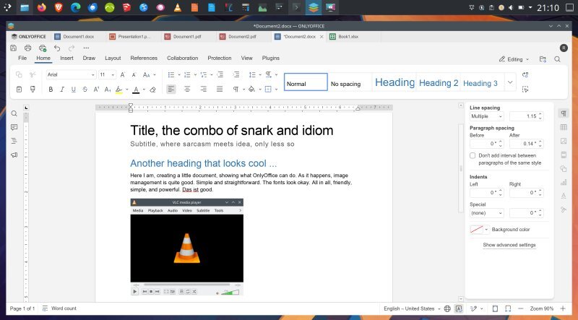
Task: Click the strikethrough icon
Action: (x=85, y=90)
